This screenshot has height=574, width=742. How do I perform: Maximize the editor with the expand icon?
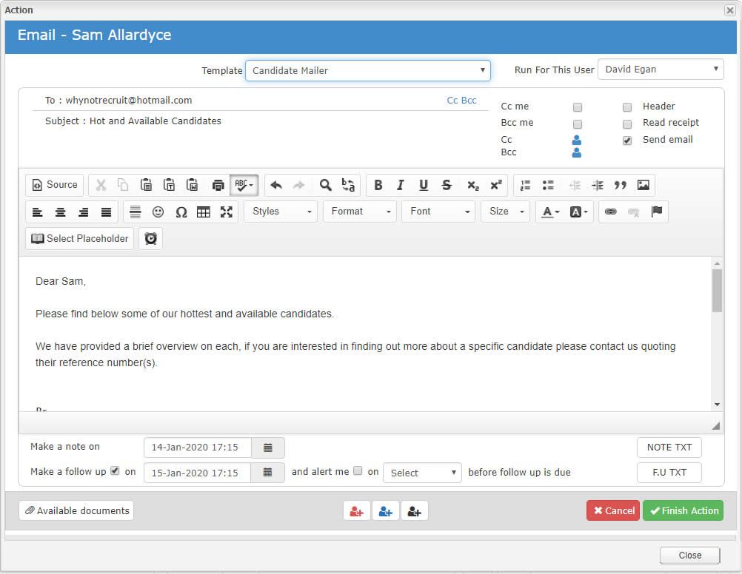click(227, 212)
